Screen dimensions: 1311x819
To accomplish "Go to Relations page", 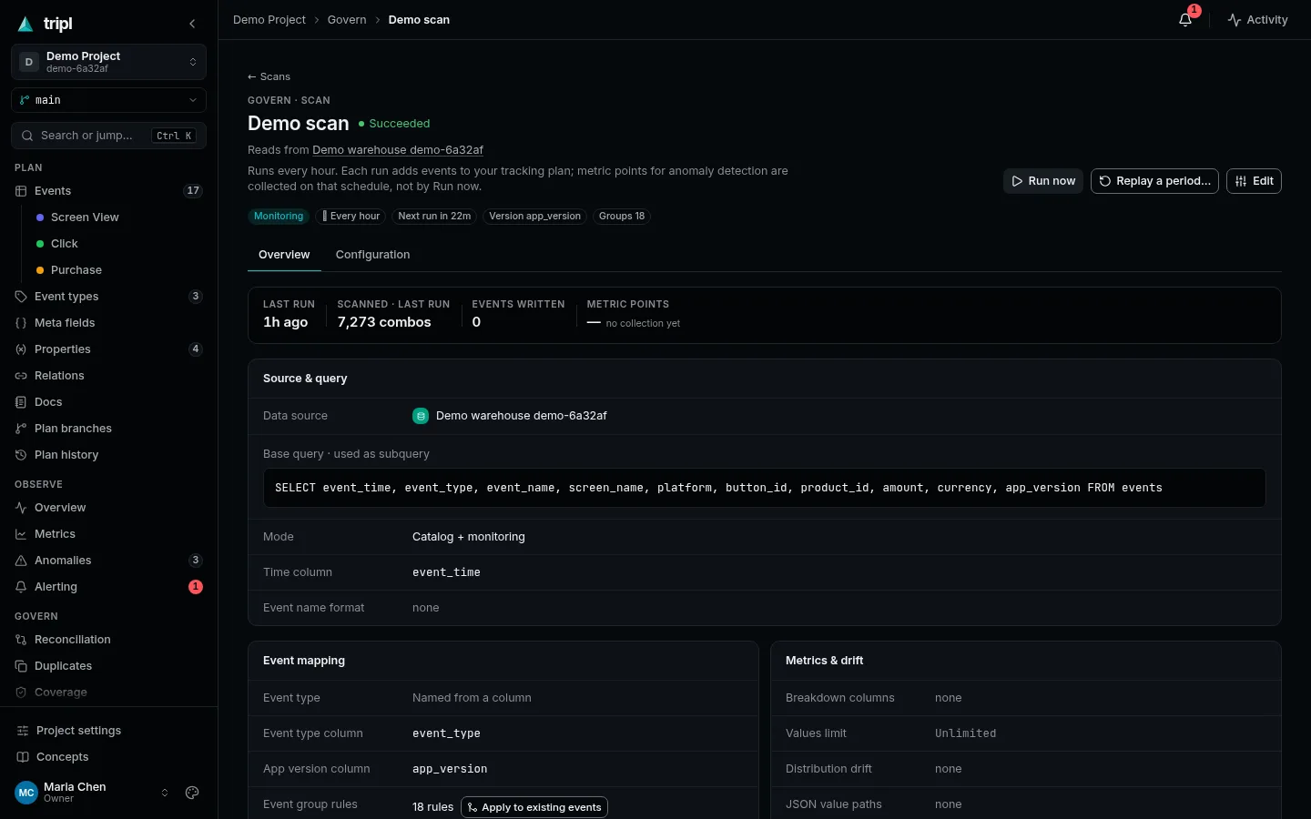I will [108, 376].
